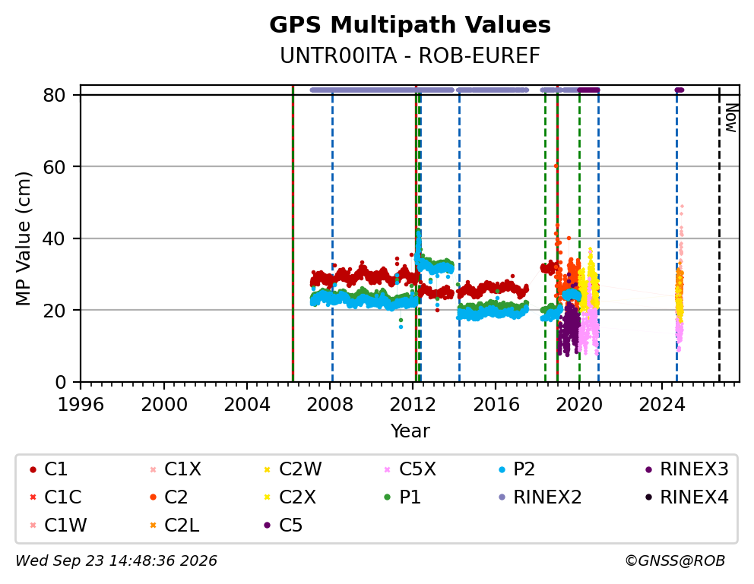Click the C2 orange legend marker

[x=153, y=497]
